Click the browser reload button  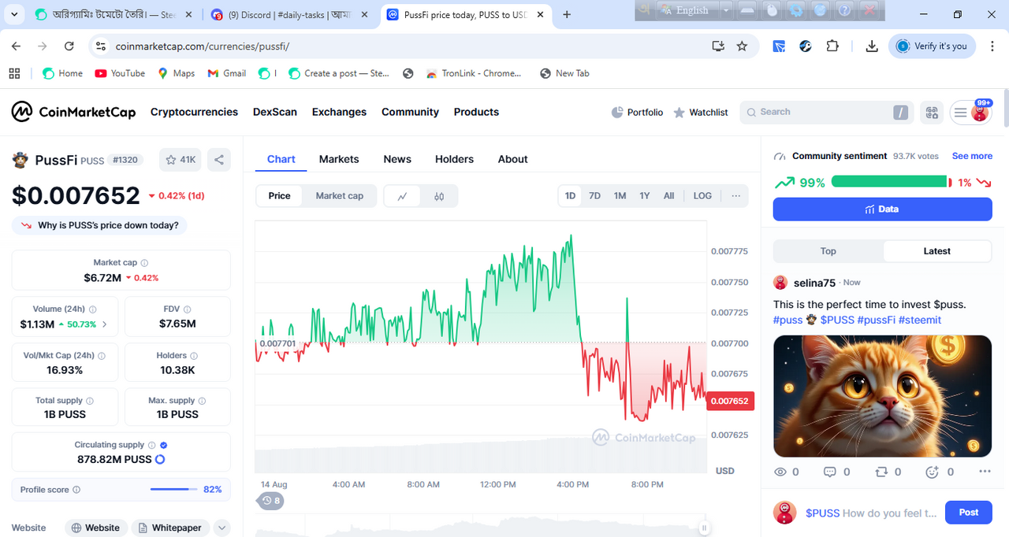click(69, 46)
